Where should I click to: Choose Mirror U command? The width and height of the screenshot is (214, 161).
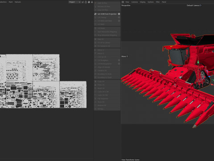pos(107,50)
